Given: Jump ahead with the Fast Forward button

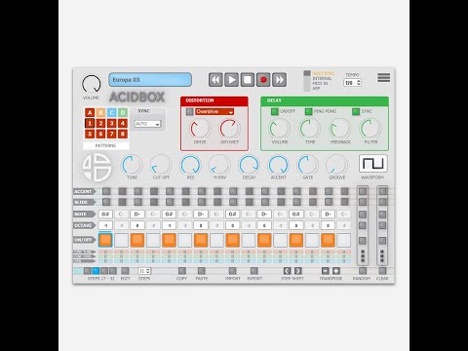Looking at the screenshot, I should [x=279, y=80].
